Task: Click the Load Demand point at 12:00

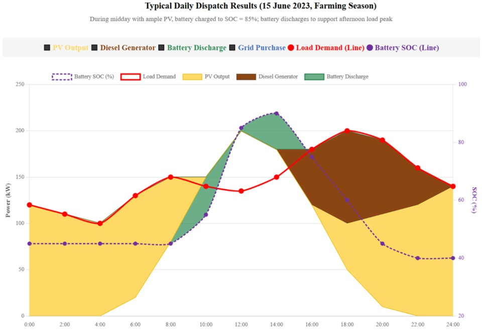Action: point(242,191)
